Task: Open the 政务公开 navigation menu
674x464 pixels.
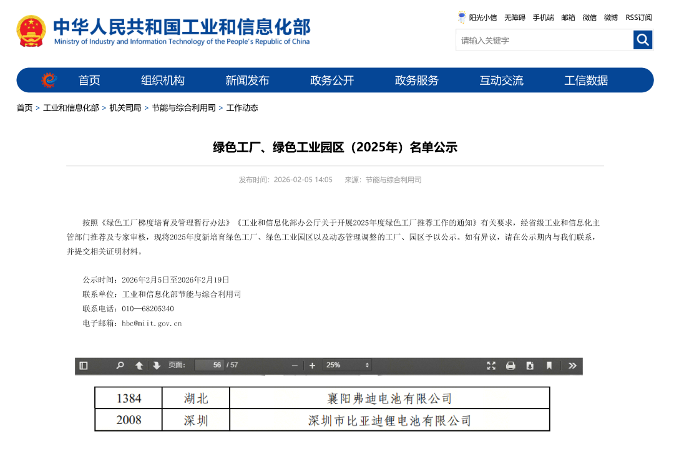Action: [x=332, y=80]
